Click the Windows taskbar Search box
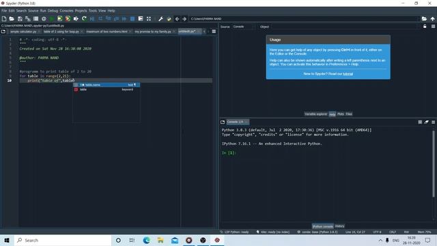The width and height of the screenshot is (437, 246). 62,240
